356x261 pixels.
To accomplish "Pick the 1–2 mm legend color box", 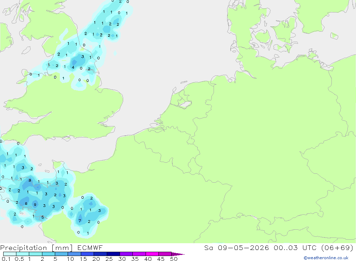I will pos(36,254).
